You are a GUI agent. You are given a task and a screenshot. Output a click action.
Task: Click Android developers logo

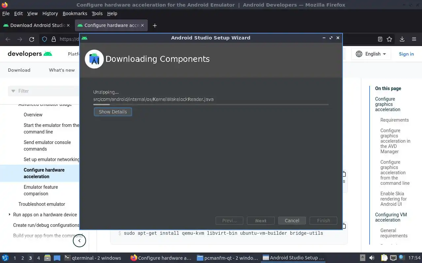tap(30, 54)
